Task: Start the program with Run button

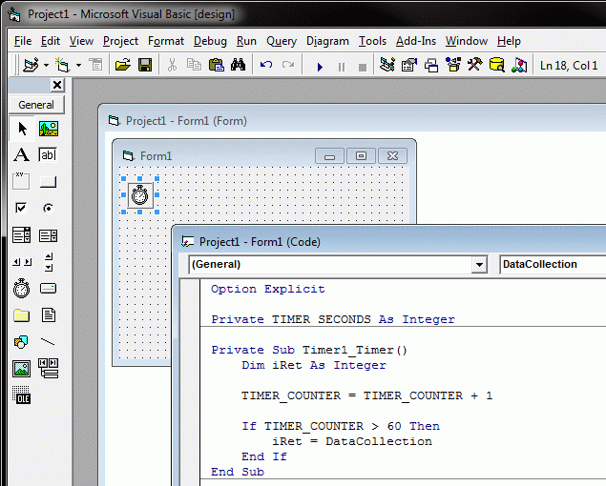Action: click(x=320, y=67)
